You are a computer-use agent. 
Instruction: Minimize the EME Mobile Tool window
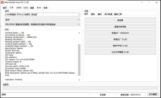click(x=142, y=3)
